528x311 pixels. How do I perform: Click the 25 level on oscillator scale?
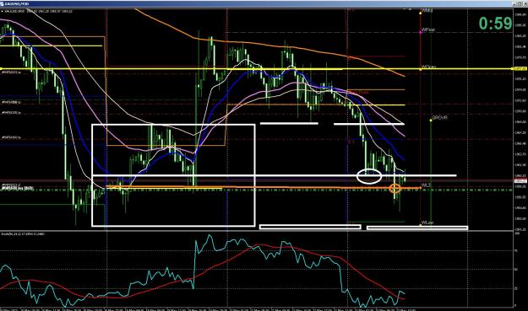click(x=516, y=288)
